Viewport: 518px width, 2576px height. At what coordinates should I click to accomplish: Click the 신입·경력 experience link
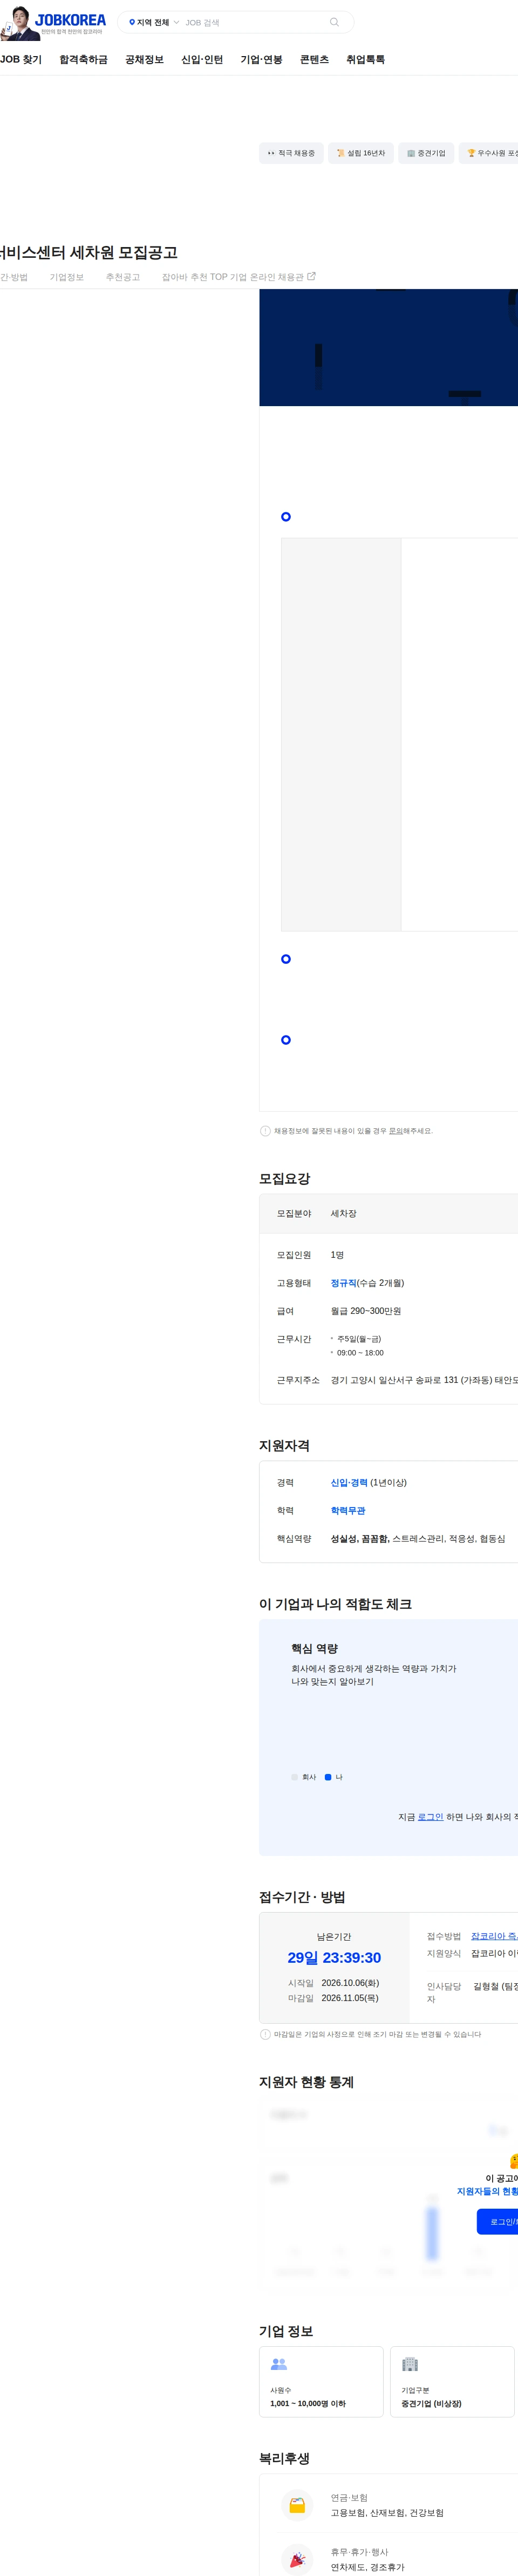pos(349,1483)
